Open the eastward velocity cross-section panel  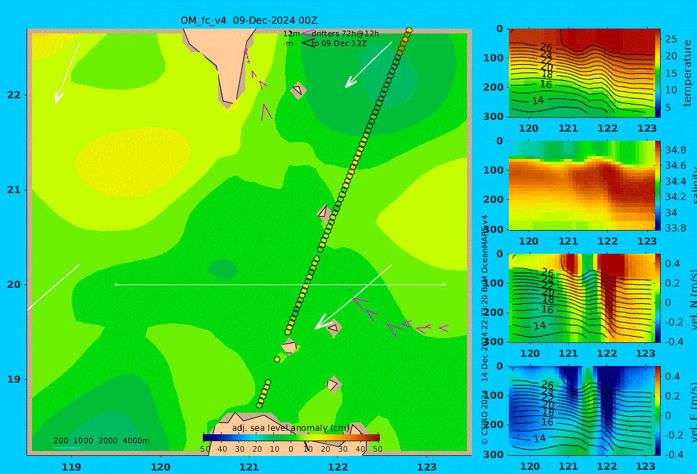(581, 411)
